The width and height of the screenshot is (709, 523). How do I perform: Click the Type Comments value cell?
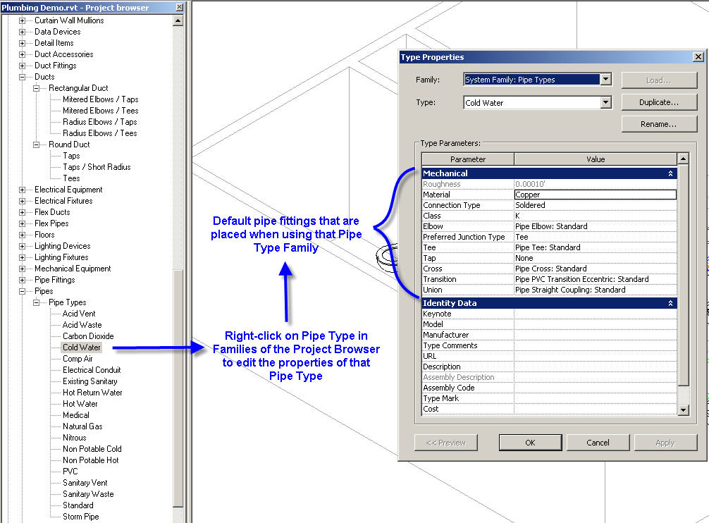pos(596,346)
